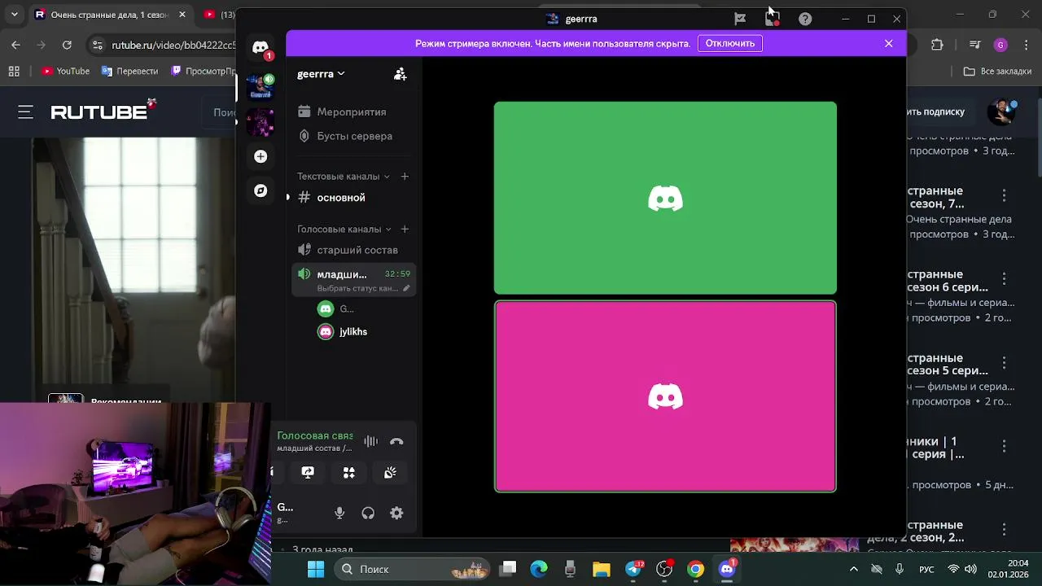
Task: Share your screen in voice channel
Action: click(x=308, y=473)
